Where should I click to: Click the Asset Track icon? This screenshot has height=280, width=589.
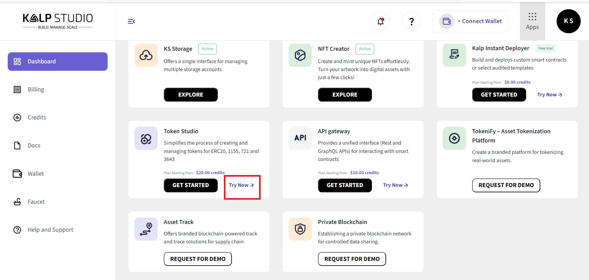pyautogui.click(x=146, y=229)
